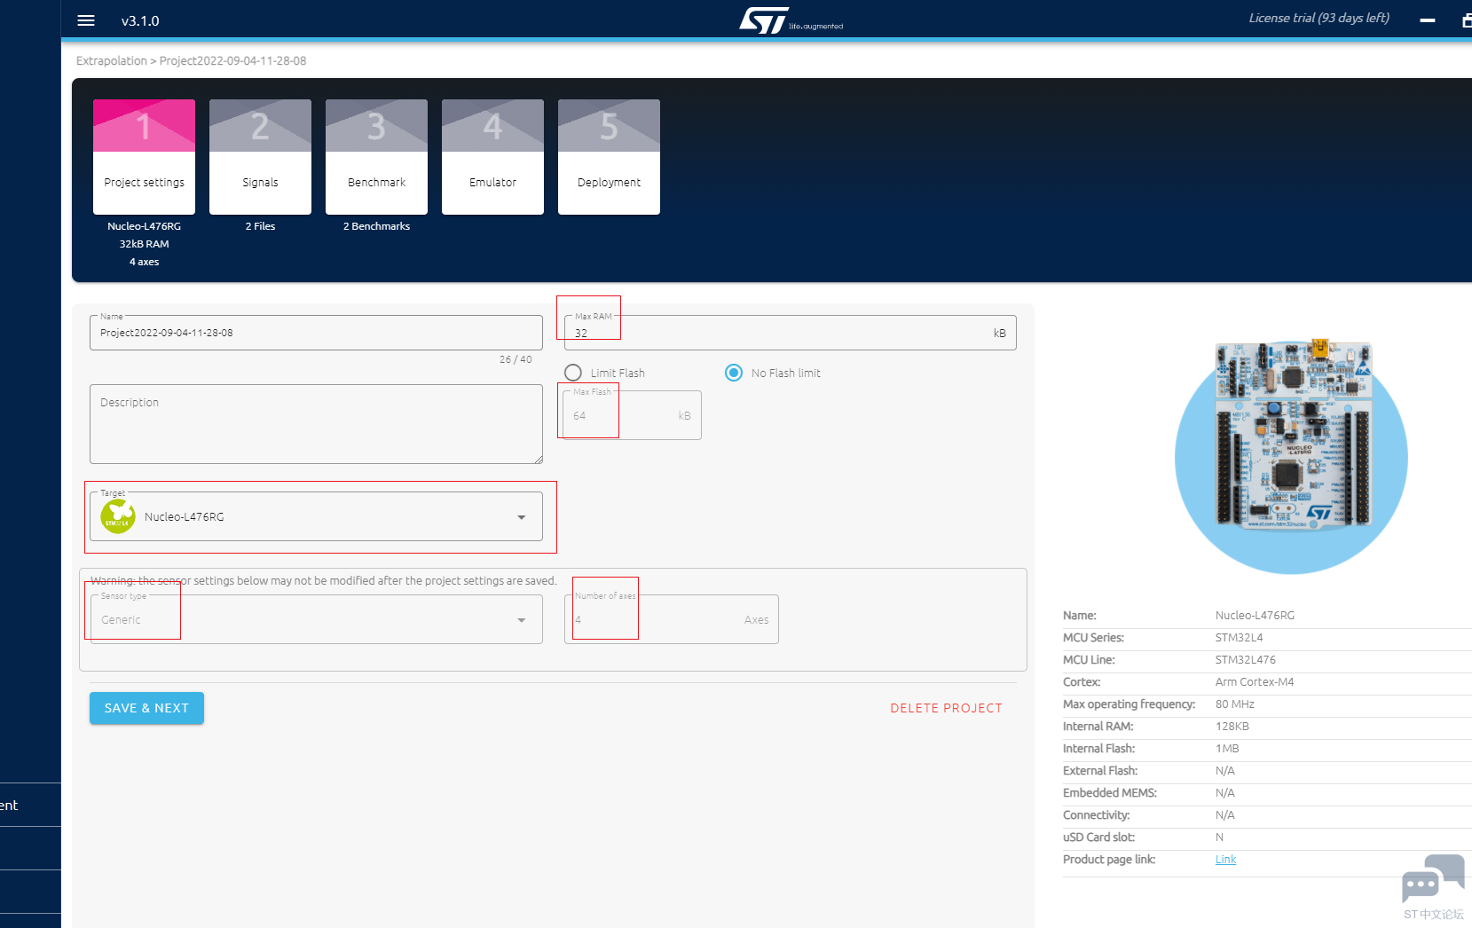1472x928 pixels.
Task: Click the license trial days left text
Action: (1319, 18)
